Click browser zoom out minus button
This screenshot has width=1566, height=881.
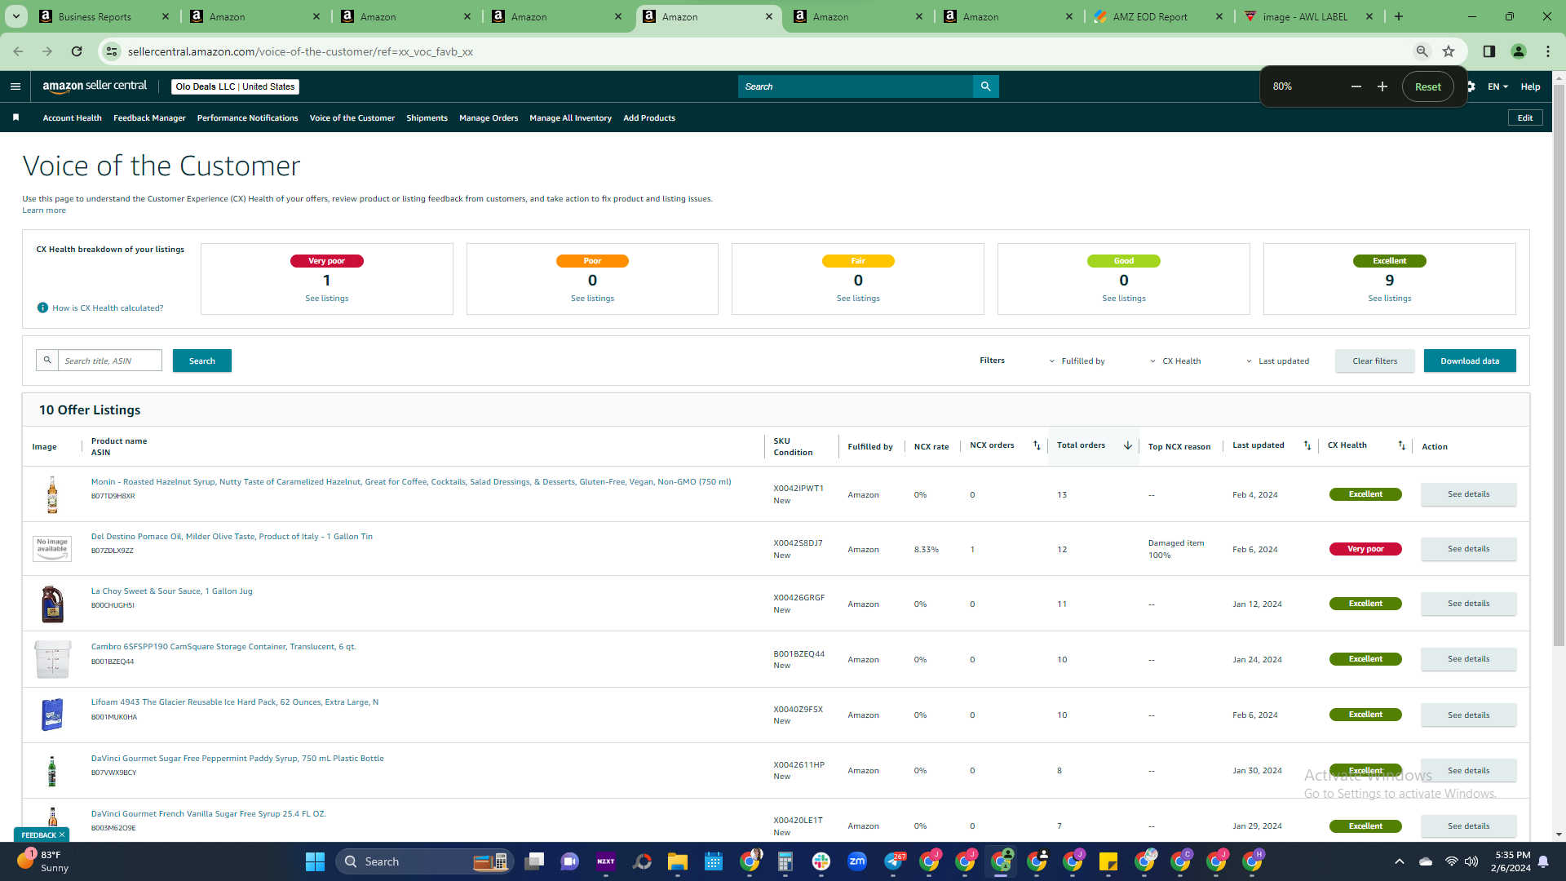click(1356, 86)
